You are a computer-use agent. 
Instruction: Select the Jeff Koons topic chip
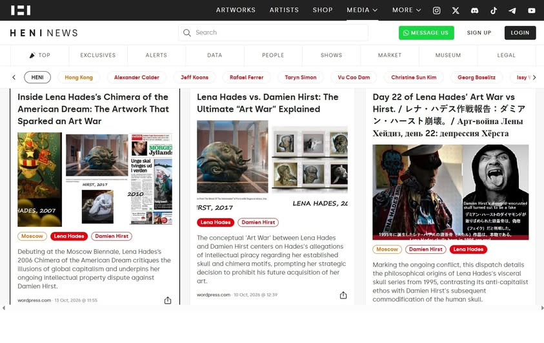click(x=194, y=78)
